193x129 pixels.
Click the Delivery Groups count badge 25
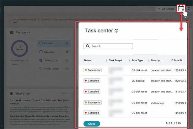(67, 60)
